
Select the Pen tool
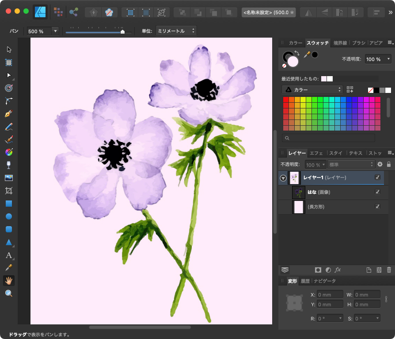9,114
